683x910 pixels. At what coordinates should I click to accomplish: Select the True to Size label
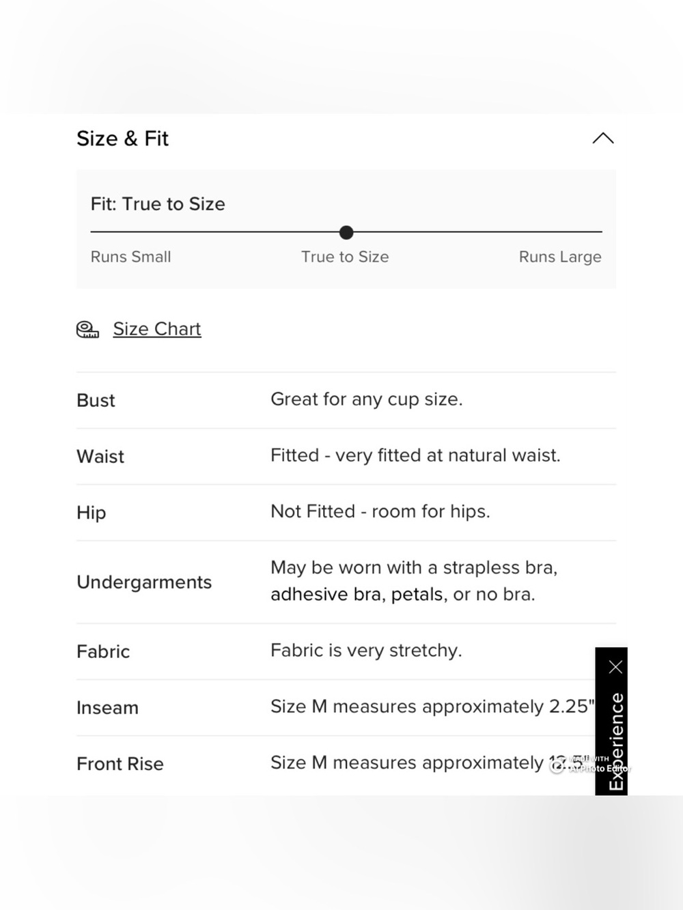point(345,257)
